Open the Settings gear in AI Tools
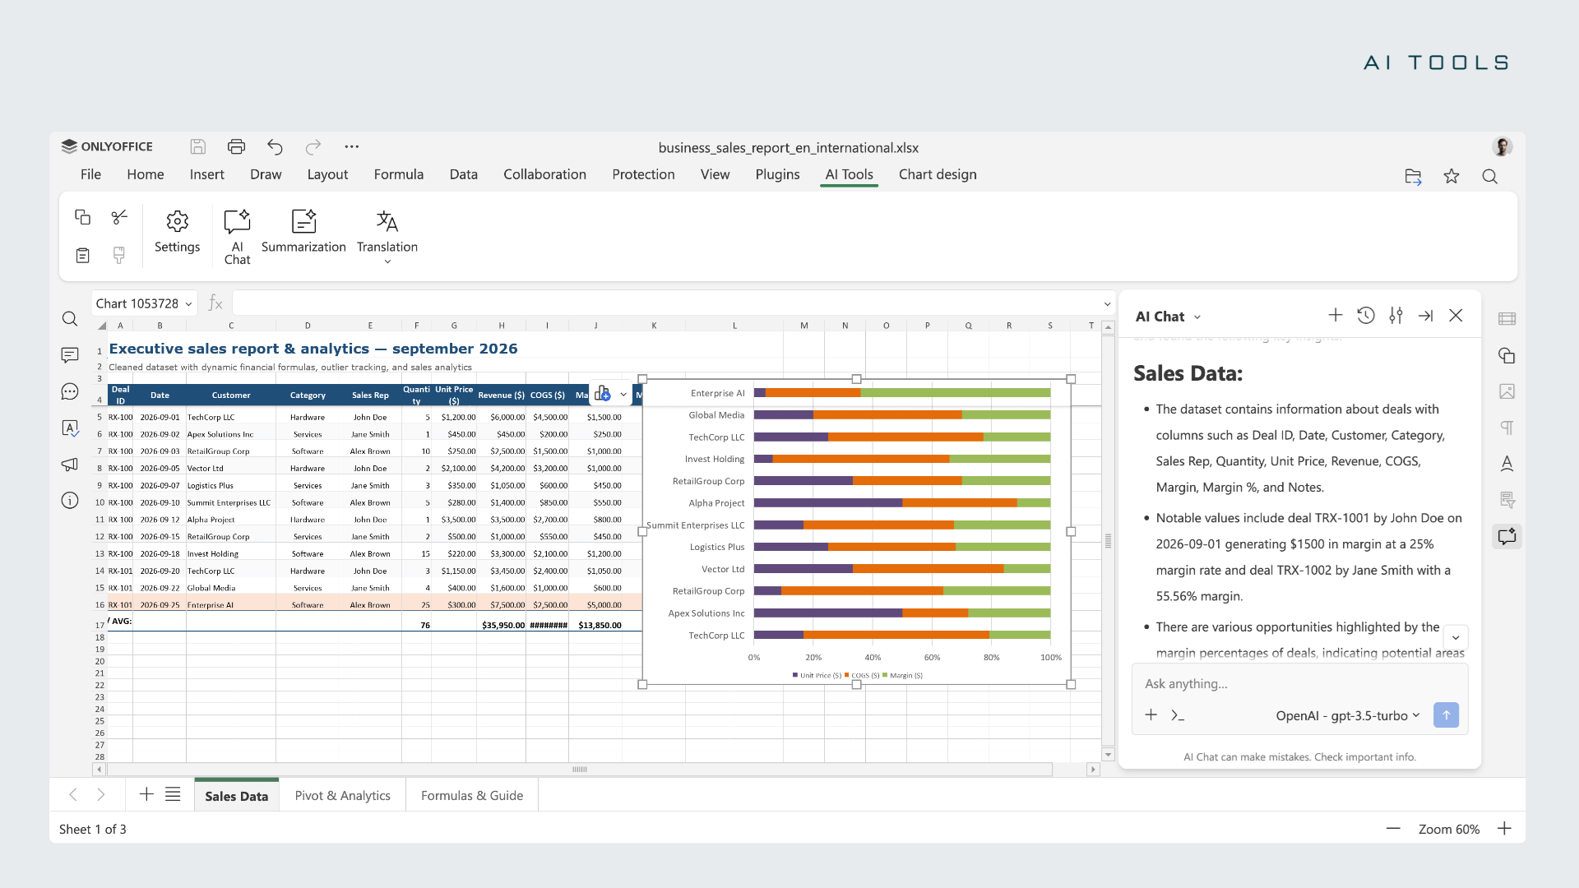 (x=177, y=232)
